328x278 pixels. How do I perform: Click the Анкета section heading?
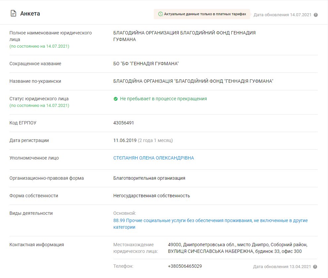click(30, 14)
